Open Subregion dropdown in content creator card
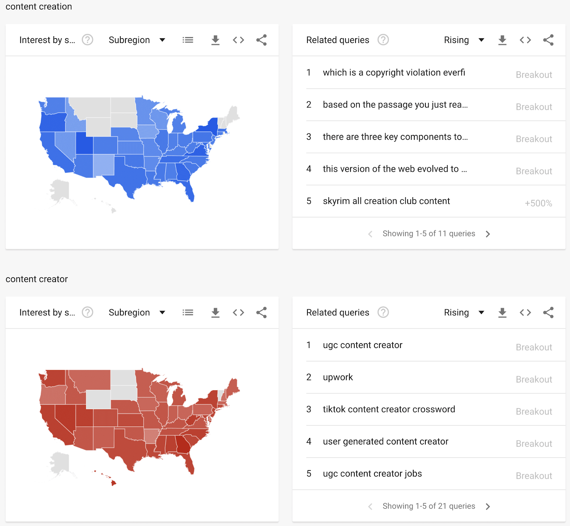Viewport: 570px width, 526px height. click(137, 312)
